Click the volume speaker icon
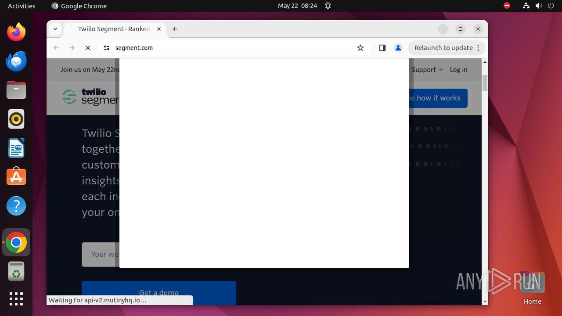562x316 pixels. point(539,6)
